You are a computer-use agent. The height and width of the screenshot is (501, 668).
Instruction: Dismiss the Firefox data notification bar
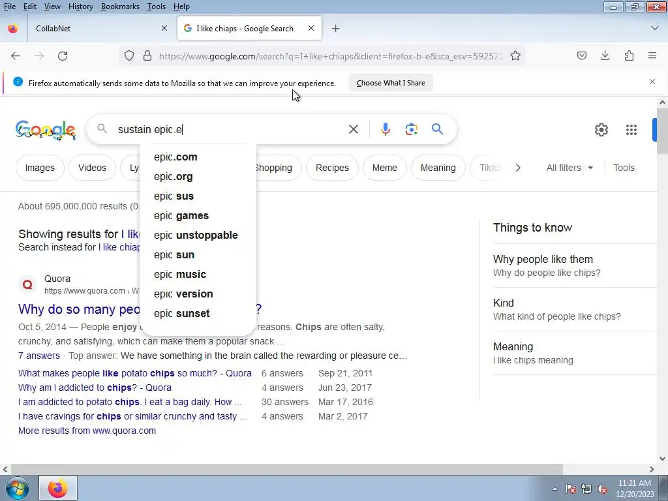pos(652,82)
